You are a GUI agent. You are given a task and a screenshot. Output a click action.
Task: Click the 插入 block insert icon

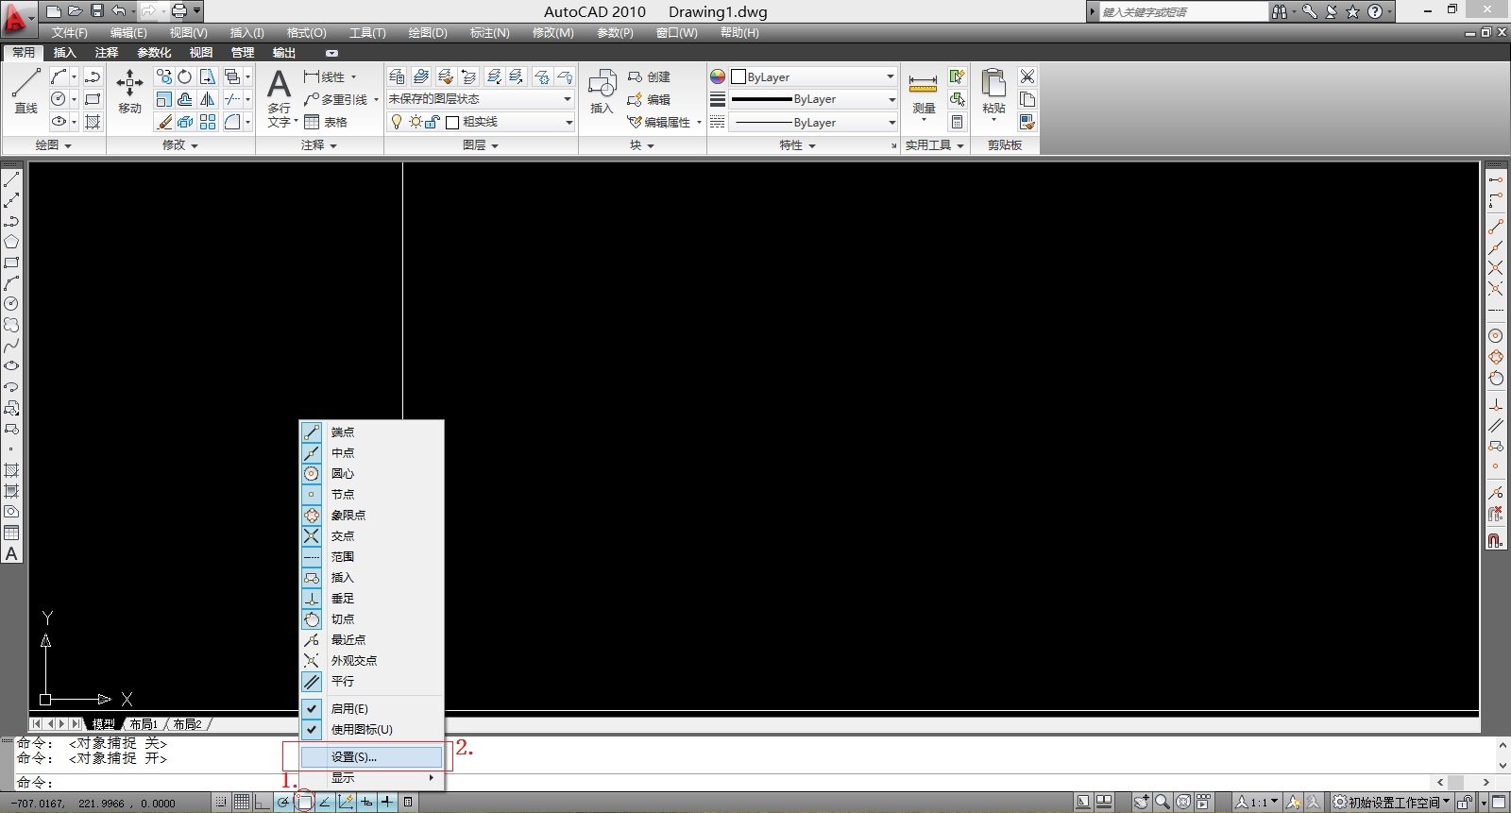[602, 91]
